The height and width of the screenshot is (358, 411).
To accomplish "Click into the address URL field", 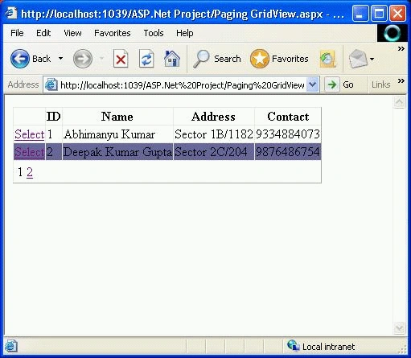I will coord(183,85).
